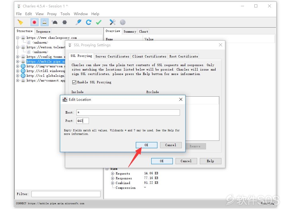Screen dimensions: 284x209
Task: Click OK in SSL Proxying Settings
Action: (x=162, y=161)
